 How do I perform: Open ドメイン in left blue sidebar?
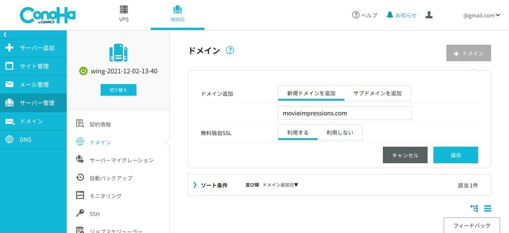tap(33, 121)
